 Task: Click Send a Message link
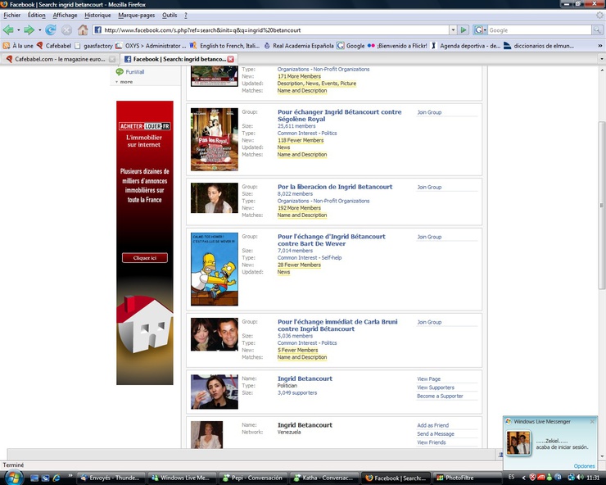coord(436,434)
